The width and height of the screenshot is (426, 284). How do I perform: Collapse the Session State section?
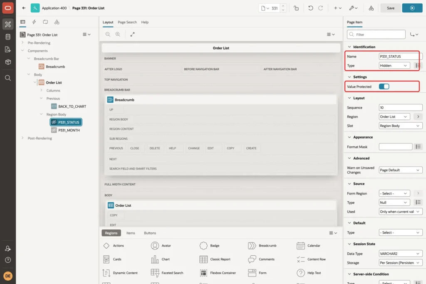(x=349, y=244)
